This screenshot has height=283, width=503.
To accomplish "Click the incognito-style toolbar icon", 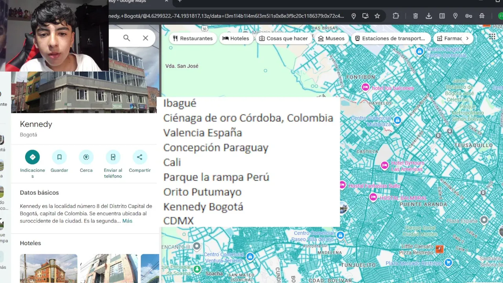I will 482,16.
